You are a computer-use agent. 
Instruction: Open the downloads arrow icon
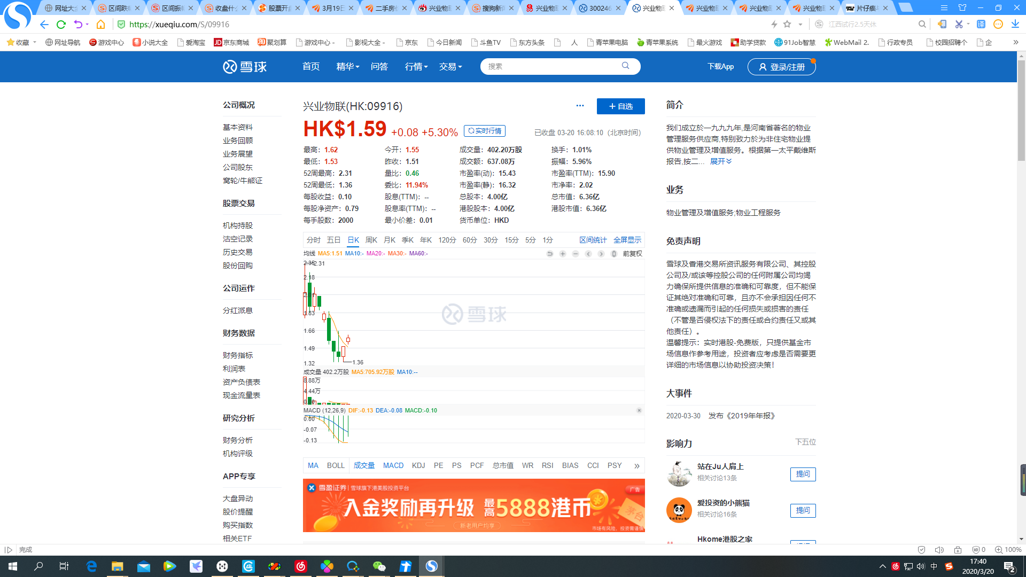(x=1015, y=24)
